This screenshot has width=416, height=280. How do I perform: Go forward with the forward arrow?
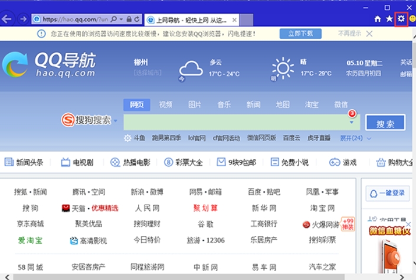(24, 19)
